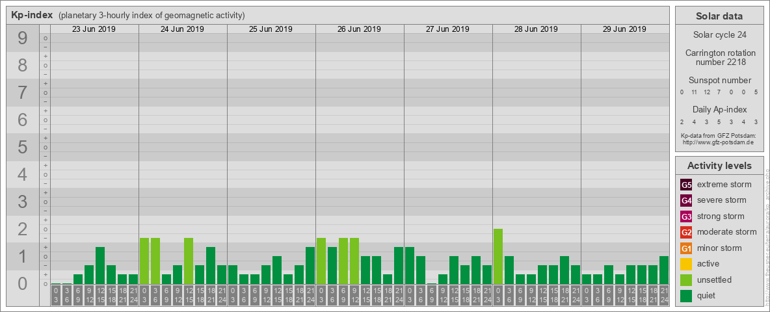Screen dimensions: 770x312
Task: Click the 'Sunspot number' label
Action: click(719, 81)
